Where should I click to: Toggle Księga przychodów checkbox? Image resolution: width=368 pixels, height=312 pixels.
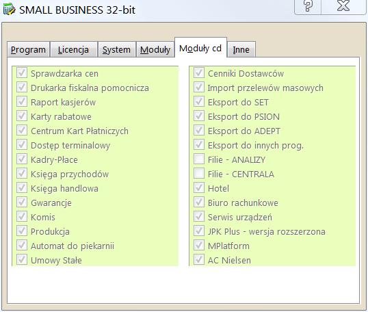(22, 174)
